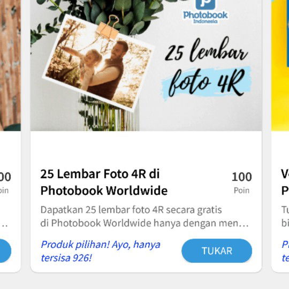Tap the partially visible right card title
The image size is (289, 289).
285,182
